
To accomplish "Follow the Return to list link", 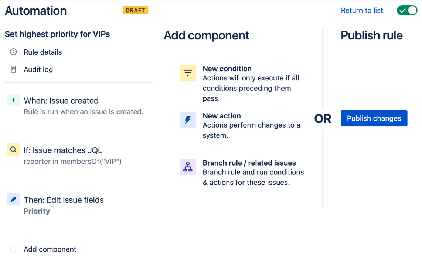I will click(362, 10).
